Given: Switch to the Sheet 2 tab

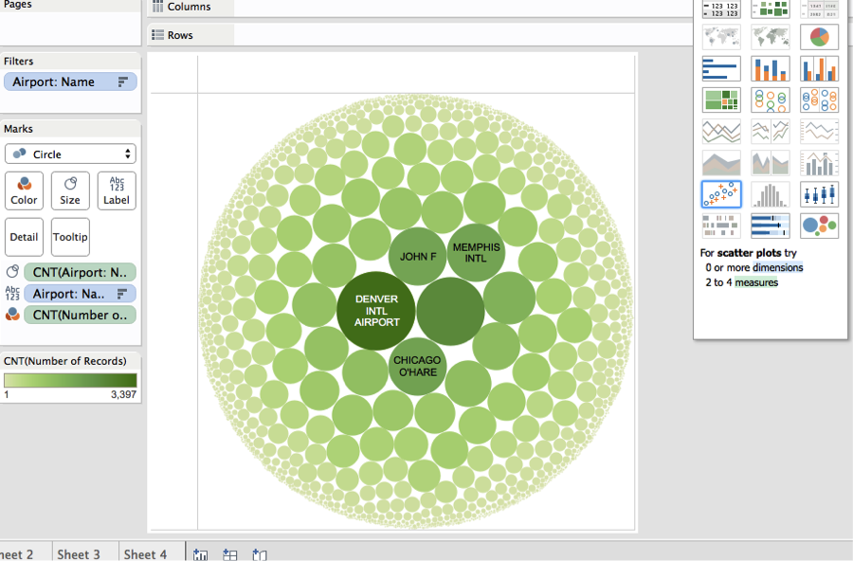Looking at the screenshot, I should (17, 554).
